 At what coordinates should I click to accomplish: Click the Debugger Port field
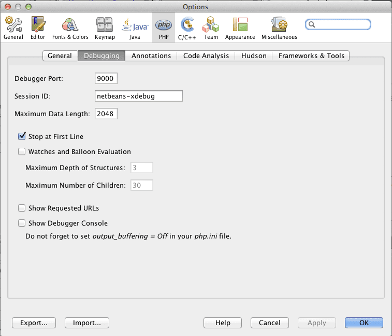click(x=106, y=78)
